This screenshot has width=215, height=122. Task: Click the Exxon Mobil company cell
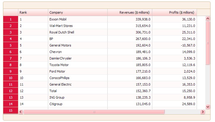[x=77, y=19]
